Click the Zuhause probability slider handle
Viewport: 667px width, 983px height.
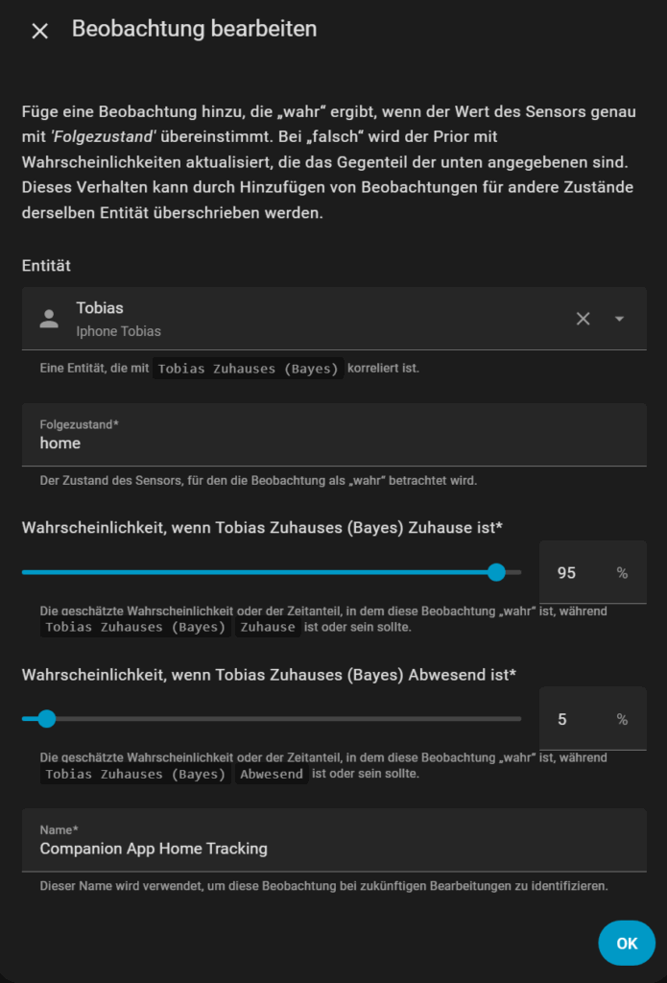pyautogui.click(x=496, y=572)
